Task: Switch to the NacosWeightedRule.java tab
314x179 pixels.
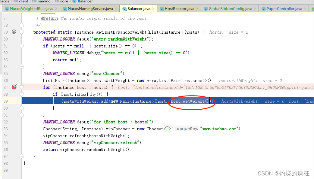Action: 31,9
